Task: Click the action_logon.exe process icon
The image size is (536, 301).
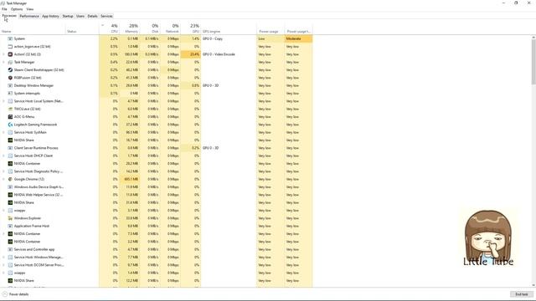Action: click(10, 47)
